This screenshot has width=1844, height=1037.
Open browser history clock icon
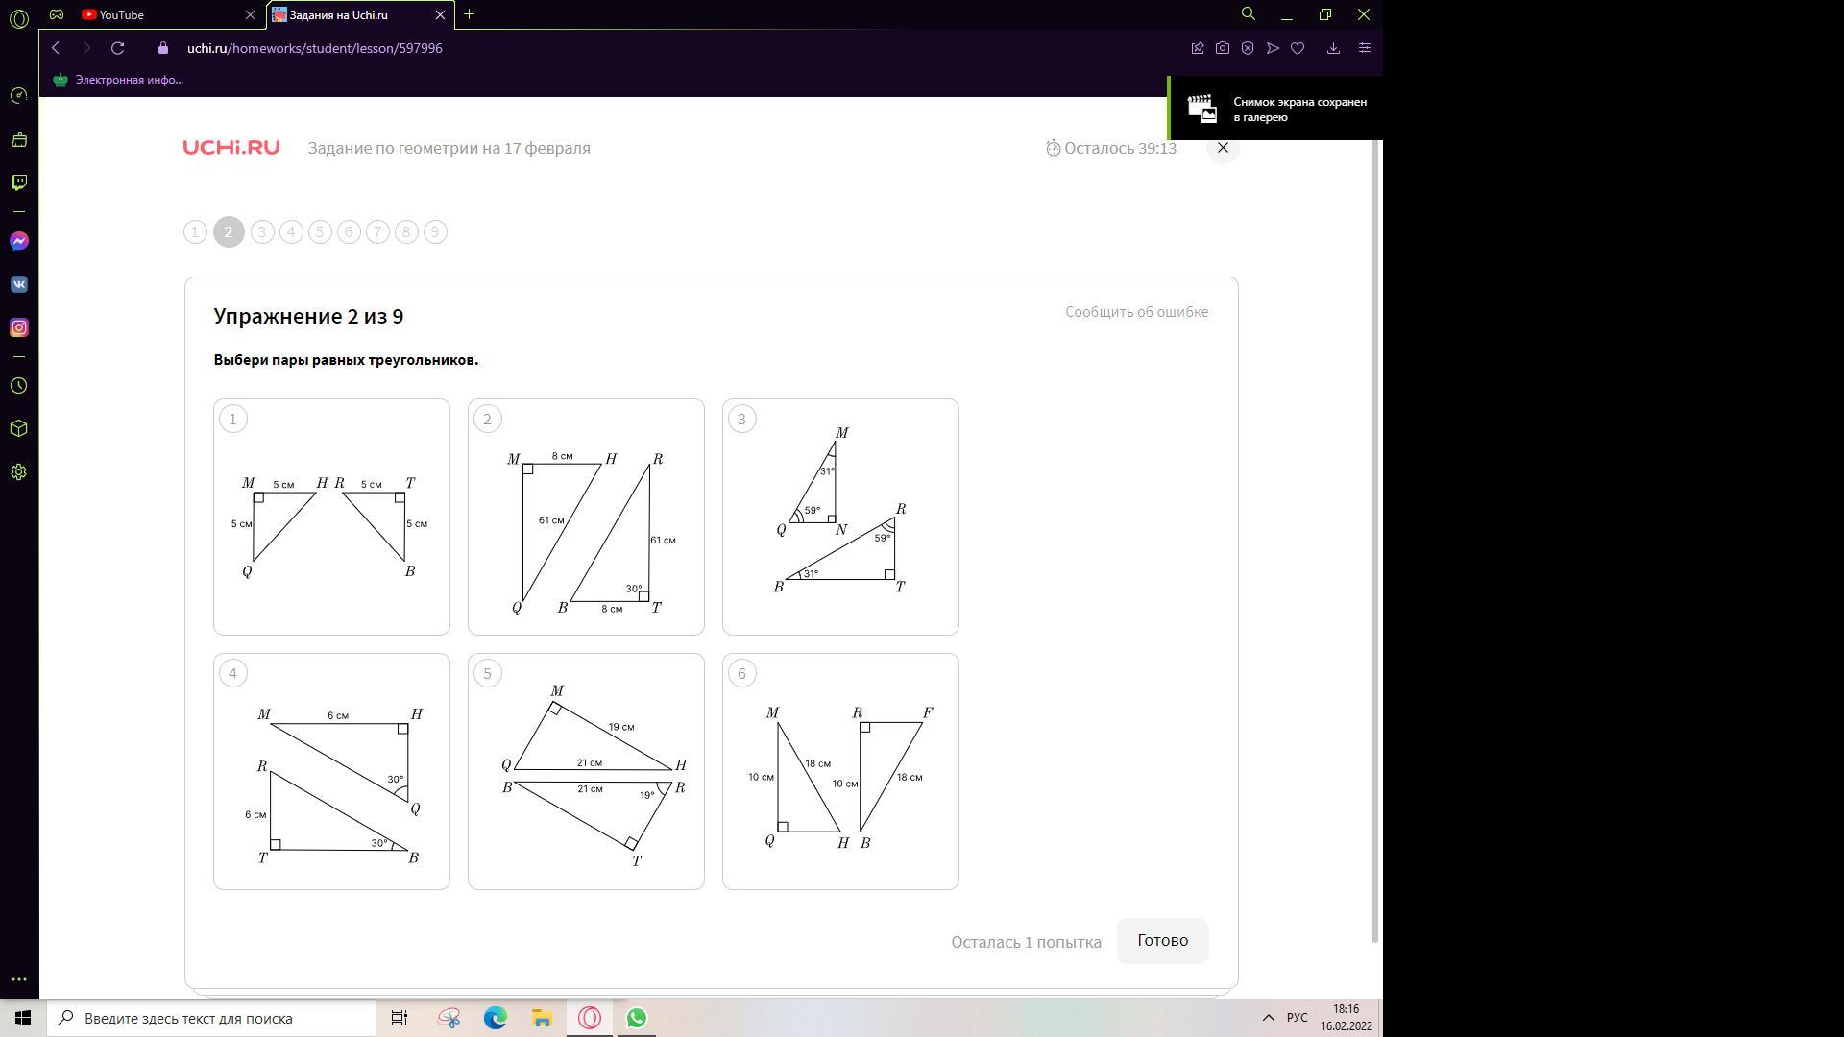pyautogui.click(x=19, y=386)
